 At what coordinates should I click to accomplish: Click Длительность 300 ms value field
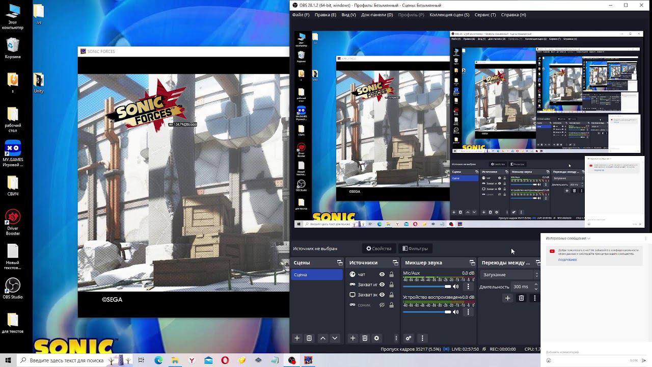pos(522,287)
